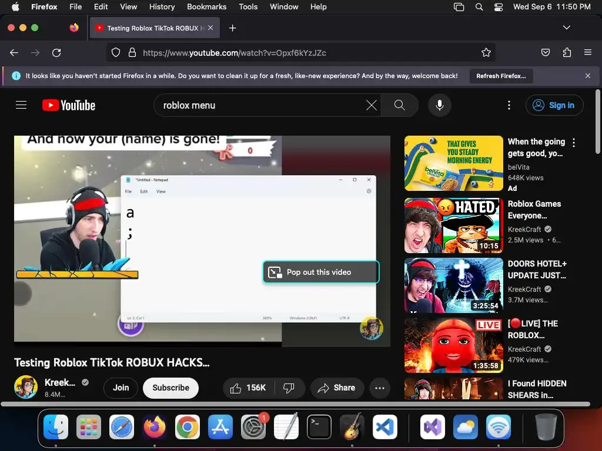
Task: Open the tracking protection shield icon
Action: click(116, 52)
